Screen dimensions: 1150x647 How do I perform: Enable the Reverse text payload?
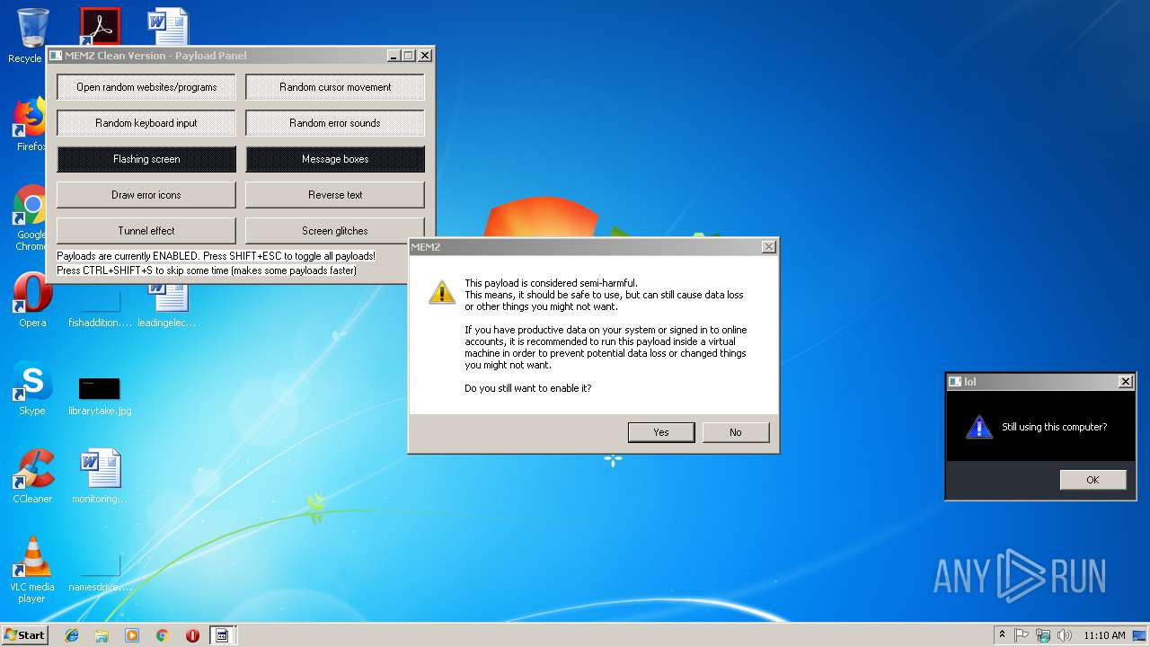tap(335, 195)
